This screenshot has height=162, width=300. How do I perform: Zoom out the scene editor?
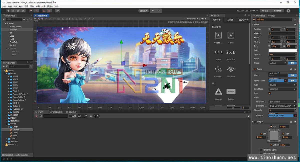click(39, 19)
